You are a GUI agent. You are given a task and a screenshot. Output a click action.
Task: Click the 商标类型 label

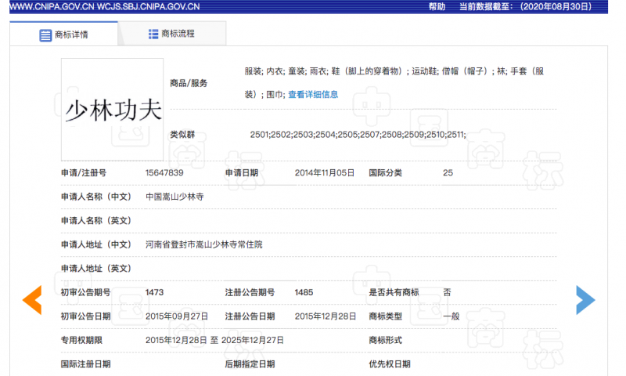[385, 316]
